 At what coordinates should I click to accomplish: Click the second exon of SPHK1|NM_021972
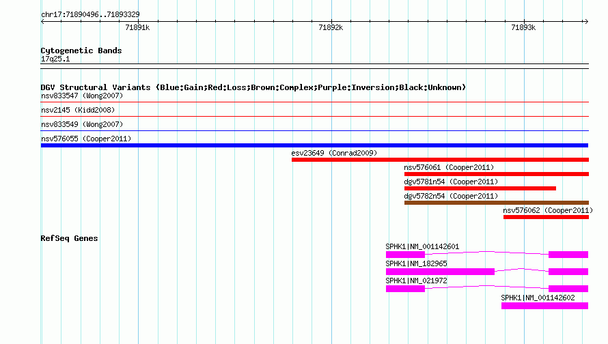coord(568,289)
